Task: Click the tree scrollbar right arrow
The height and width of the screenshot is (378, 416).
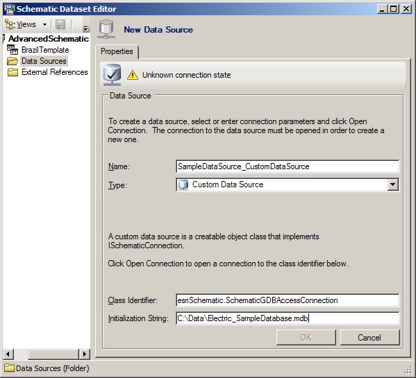Action: pyautogui.click(x=84, y=354)
